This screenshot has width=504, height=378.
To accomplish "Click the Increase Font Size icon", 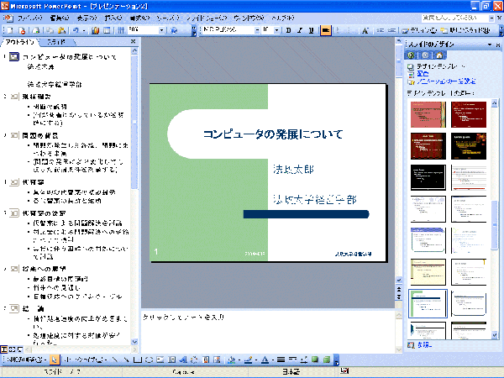I will click(x=365, y=30).
